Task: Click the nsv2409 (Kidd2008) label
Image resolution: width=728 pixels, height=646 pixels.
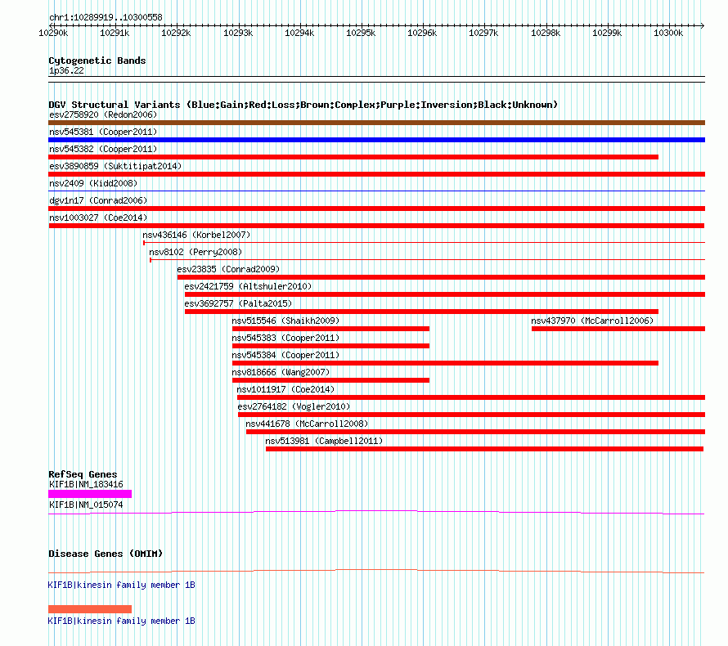Action: (93, 183)
